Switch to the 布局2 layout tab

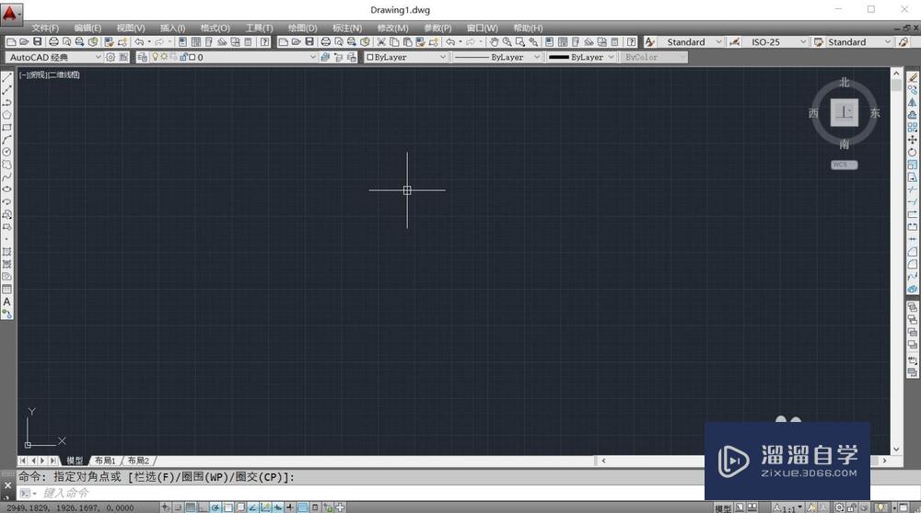(139, 461)
